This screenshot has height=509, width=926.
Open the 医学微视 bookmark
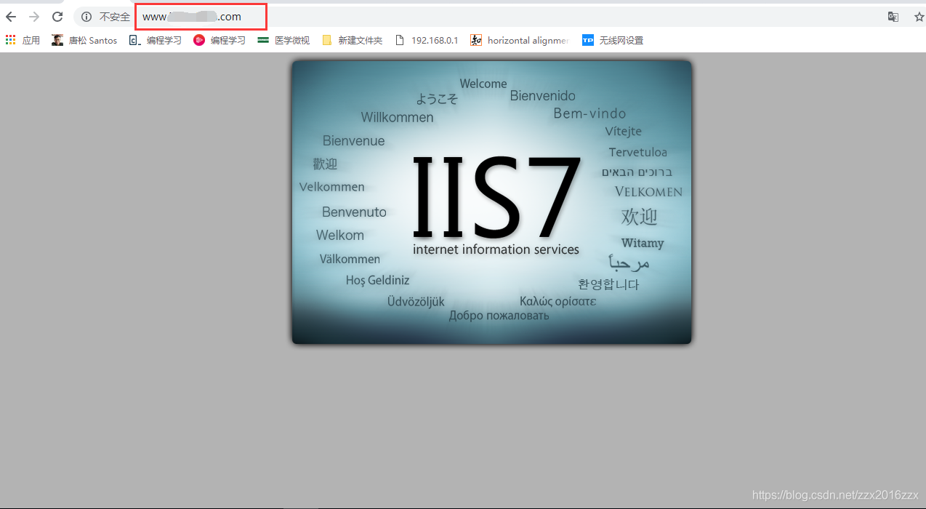pyautogui.click(x=283, y=41)
